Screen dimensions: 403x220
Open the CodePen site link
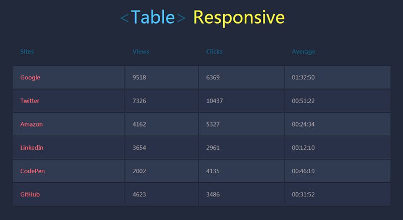pyautogui.click(x=33, y=171)
